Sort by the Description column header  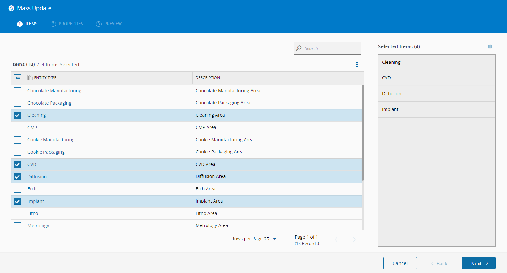coord(208,78)
